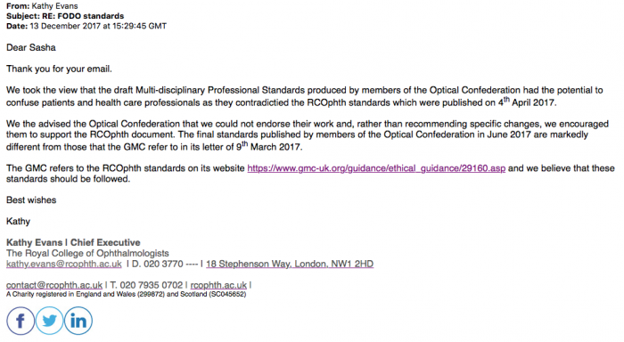
Task: Click the Best wishes closing line
Action: click(x=31, y=200)
